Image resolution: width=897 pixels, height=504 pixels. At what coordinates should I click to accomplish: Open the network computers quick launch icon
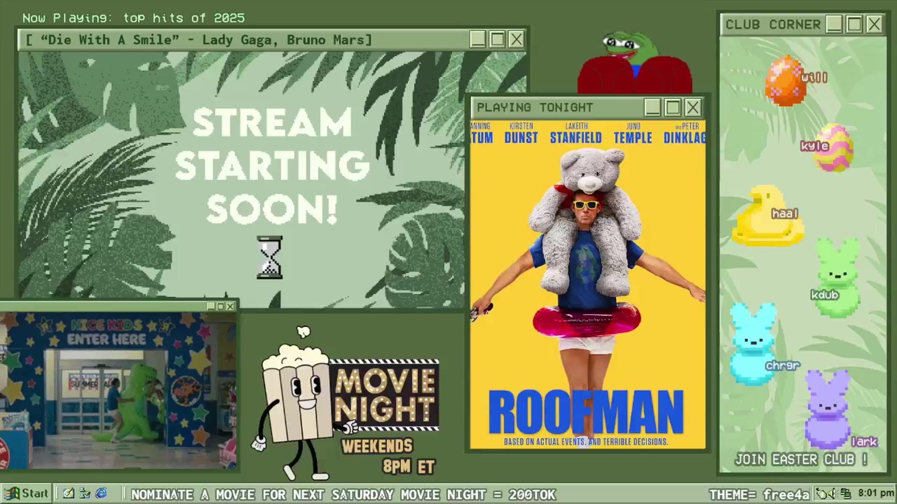(x=85, y=493)
